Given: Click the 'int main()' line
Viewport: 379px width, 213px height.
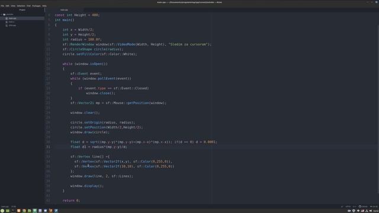Looking at the screenshot, I should click(x=65, y=20).
